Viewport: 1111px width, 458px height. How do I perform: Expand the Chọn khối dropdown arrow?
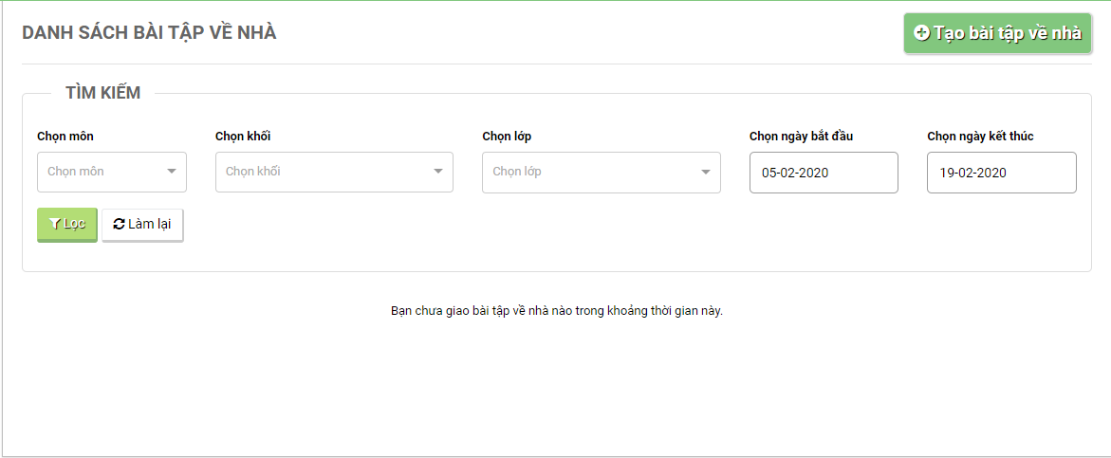(438, 172)
